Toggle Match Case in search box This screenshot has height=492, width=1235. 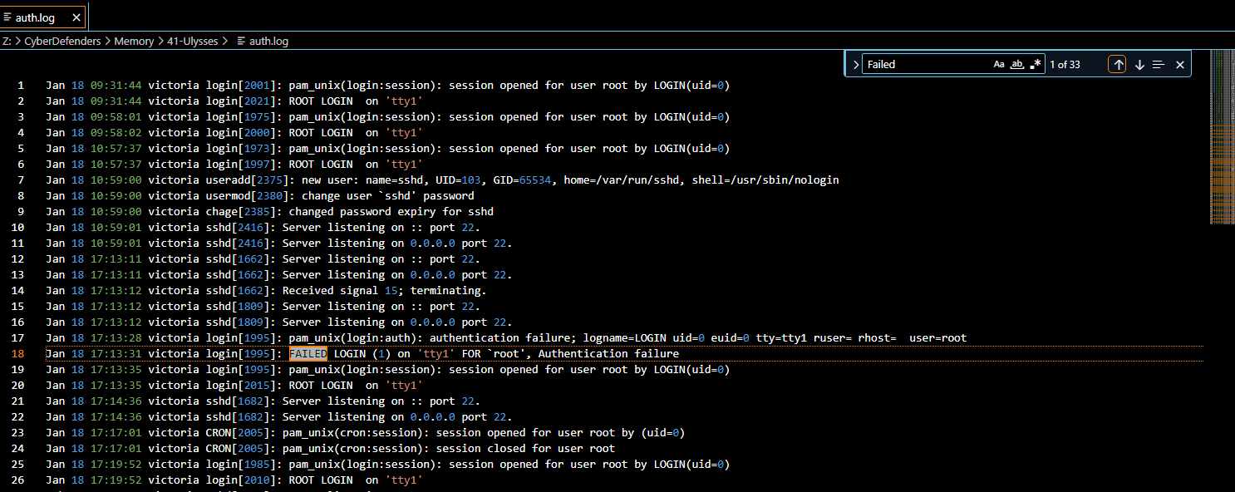tap(999, 64)
